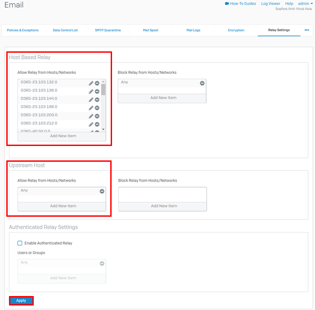Open the more tabs ellipsis menu
This screenshot has width=315, height=310.
click(x=307, y=30)
